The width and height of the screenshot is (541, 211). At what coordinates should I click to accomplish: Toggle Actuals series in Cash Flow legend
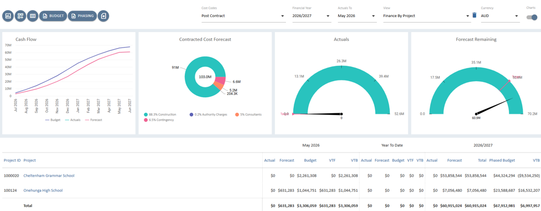[72, 120]
